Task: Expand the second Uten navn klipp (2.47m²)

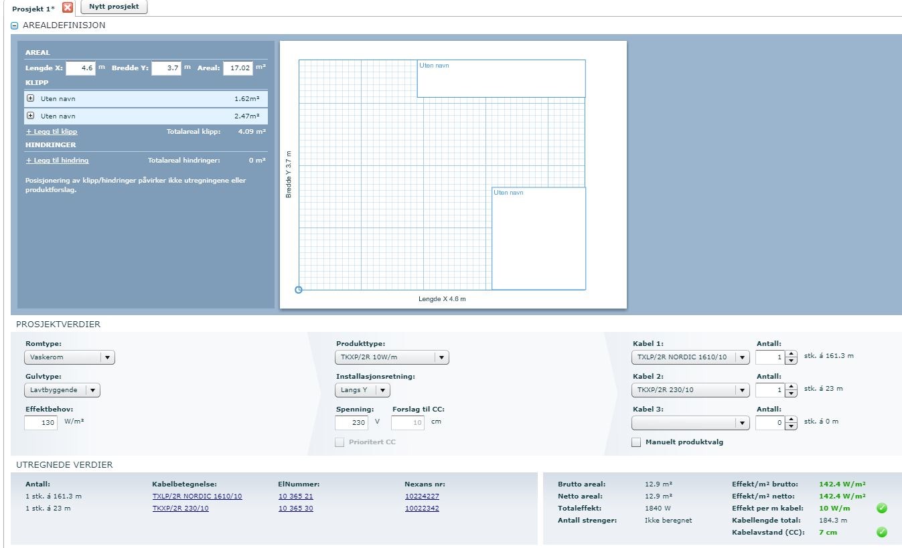Action: tap(30, 116)
